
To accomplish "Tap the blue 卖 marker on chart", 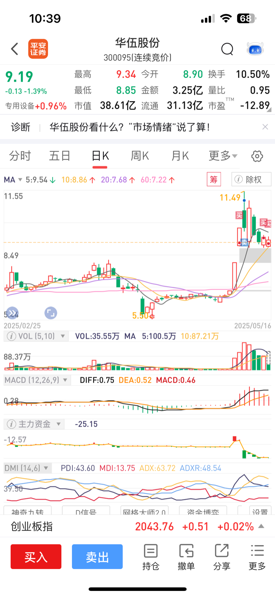I will [244, 242].
